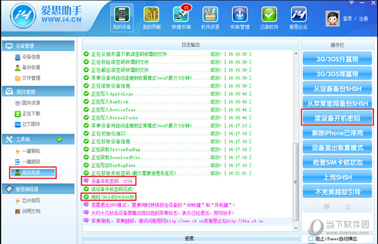Click the 设备退出恢复模式 button

click(337, 148)
